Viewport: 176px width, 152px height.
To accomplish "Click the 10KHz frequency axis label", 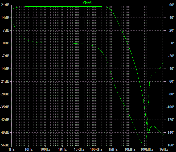I will click(x=79, y=149).
